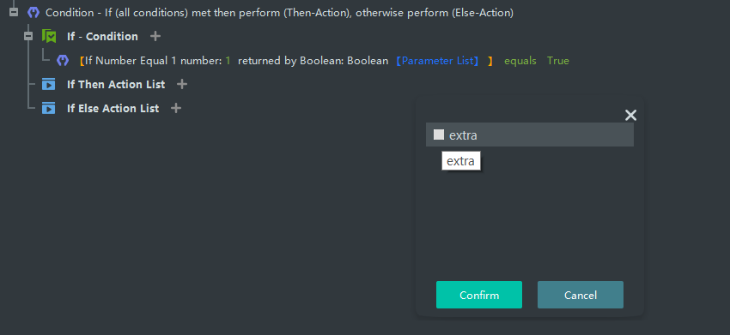
Task: Add an action to If Then Action List
Action: (182, 84)
